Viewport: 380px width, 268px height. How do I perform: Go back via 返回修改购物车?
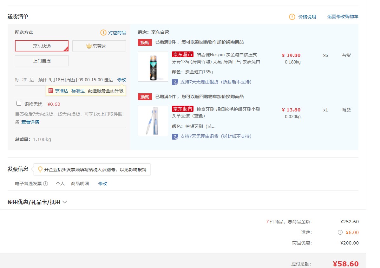(343, 17)
